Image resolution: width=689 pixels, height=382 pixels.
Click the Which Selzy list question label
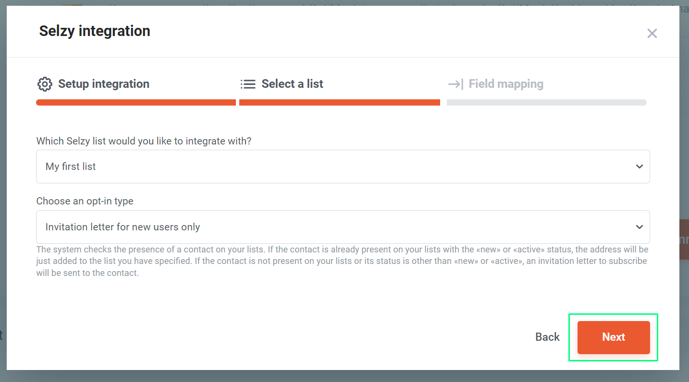click(144, 142)
